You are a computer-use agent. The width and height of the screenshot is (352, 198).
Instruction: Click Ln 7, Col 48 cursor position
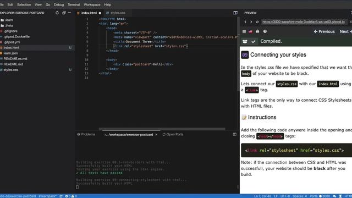tap(262, 196)
